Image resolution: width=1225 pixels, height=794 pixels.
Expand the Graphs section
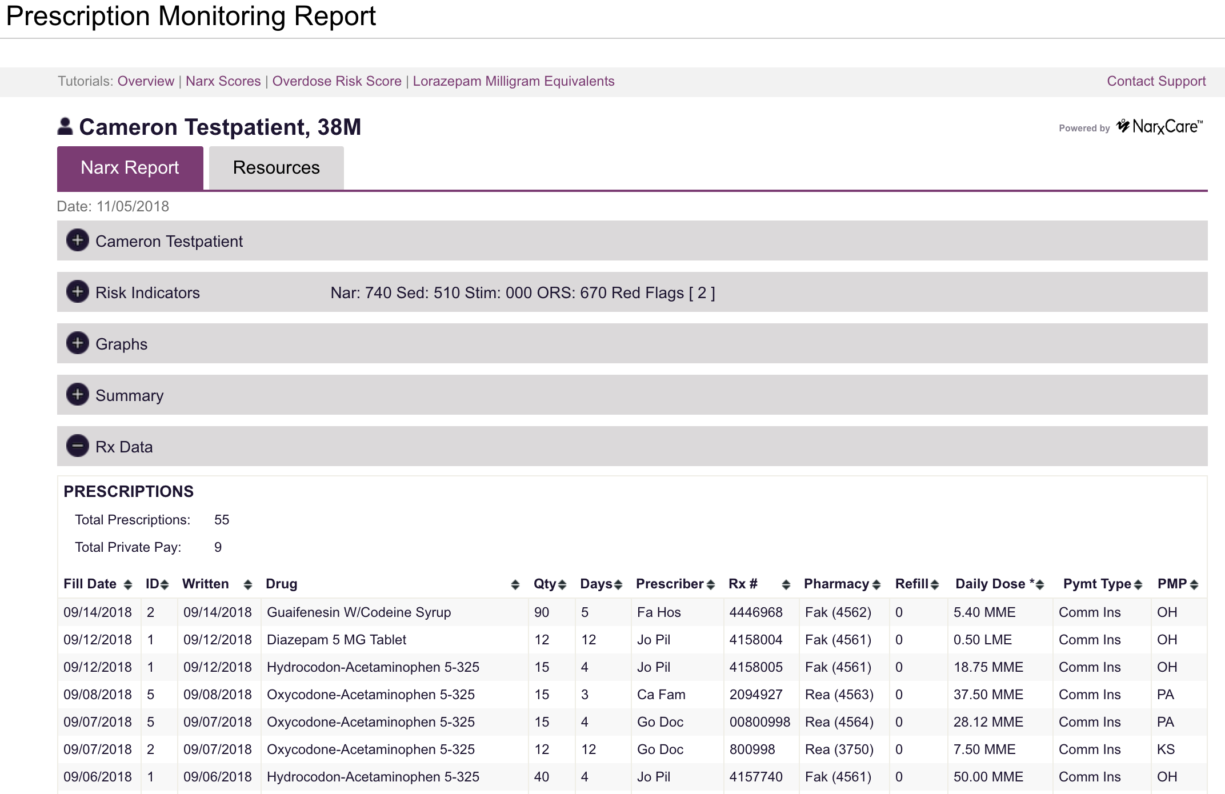tap(78, 344)
